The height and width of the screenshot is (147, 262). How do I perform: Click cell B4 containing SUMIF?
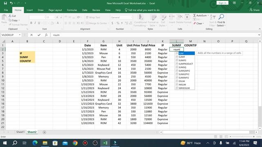click(27, 57)
